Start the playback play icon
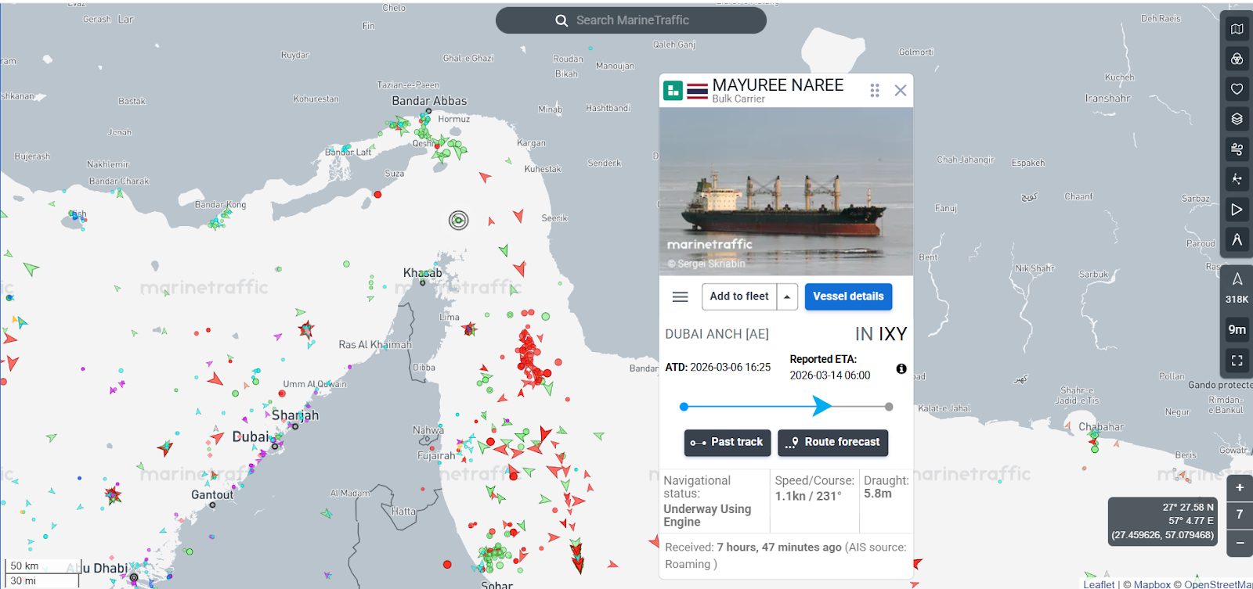Screen dimensions: 1253x589 click(1237, 210)
